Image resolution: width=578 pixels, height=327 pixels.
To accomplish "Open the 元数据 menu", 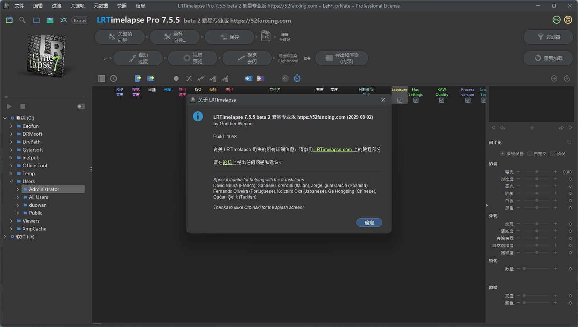I will tap(101, 6).
